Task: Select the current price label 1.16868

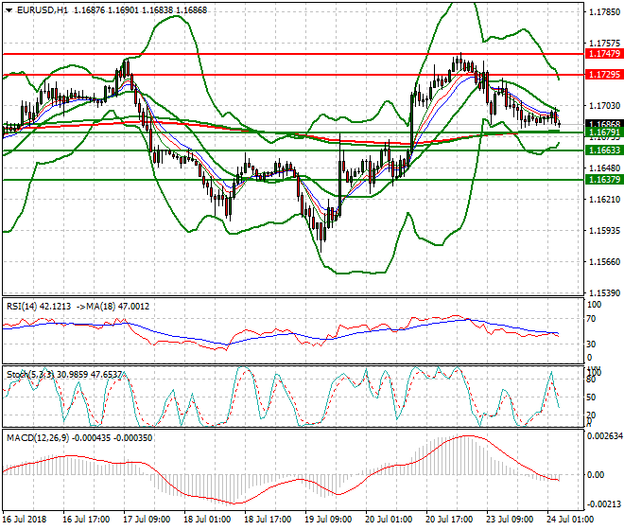Action: 604,124
